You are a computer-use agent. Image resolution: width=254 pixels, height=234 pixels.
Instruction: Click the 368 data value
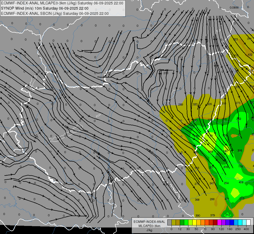pyautogui.click(x=197, y=200)
